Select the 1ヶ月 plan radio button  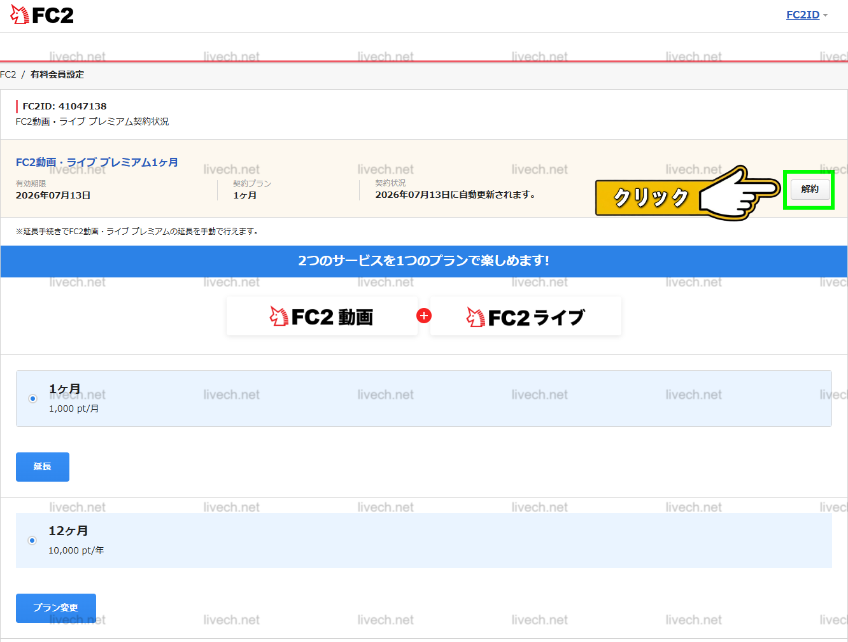point(32,398)
